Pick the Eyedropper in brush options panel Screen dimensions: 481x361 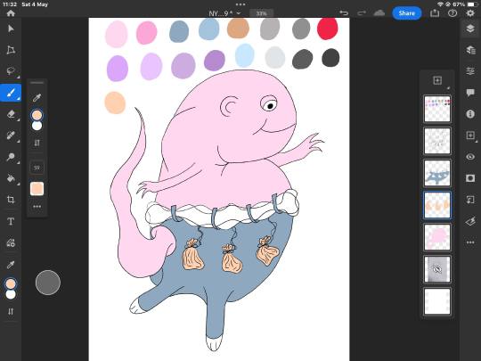[x=37, y=98]
